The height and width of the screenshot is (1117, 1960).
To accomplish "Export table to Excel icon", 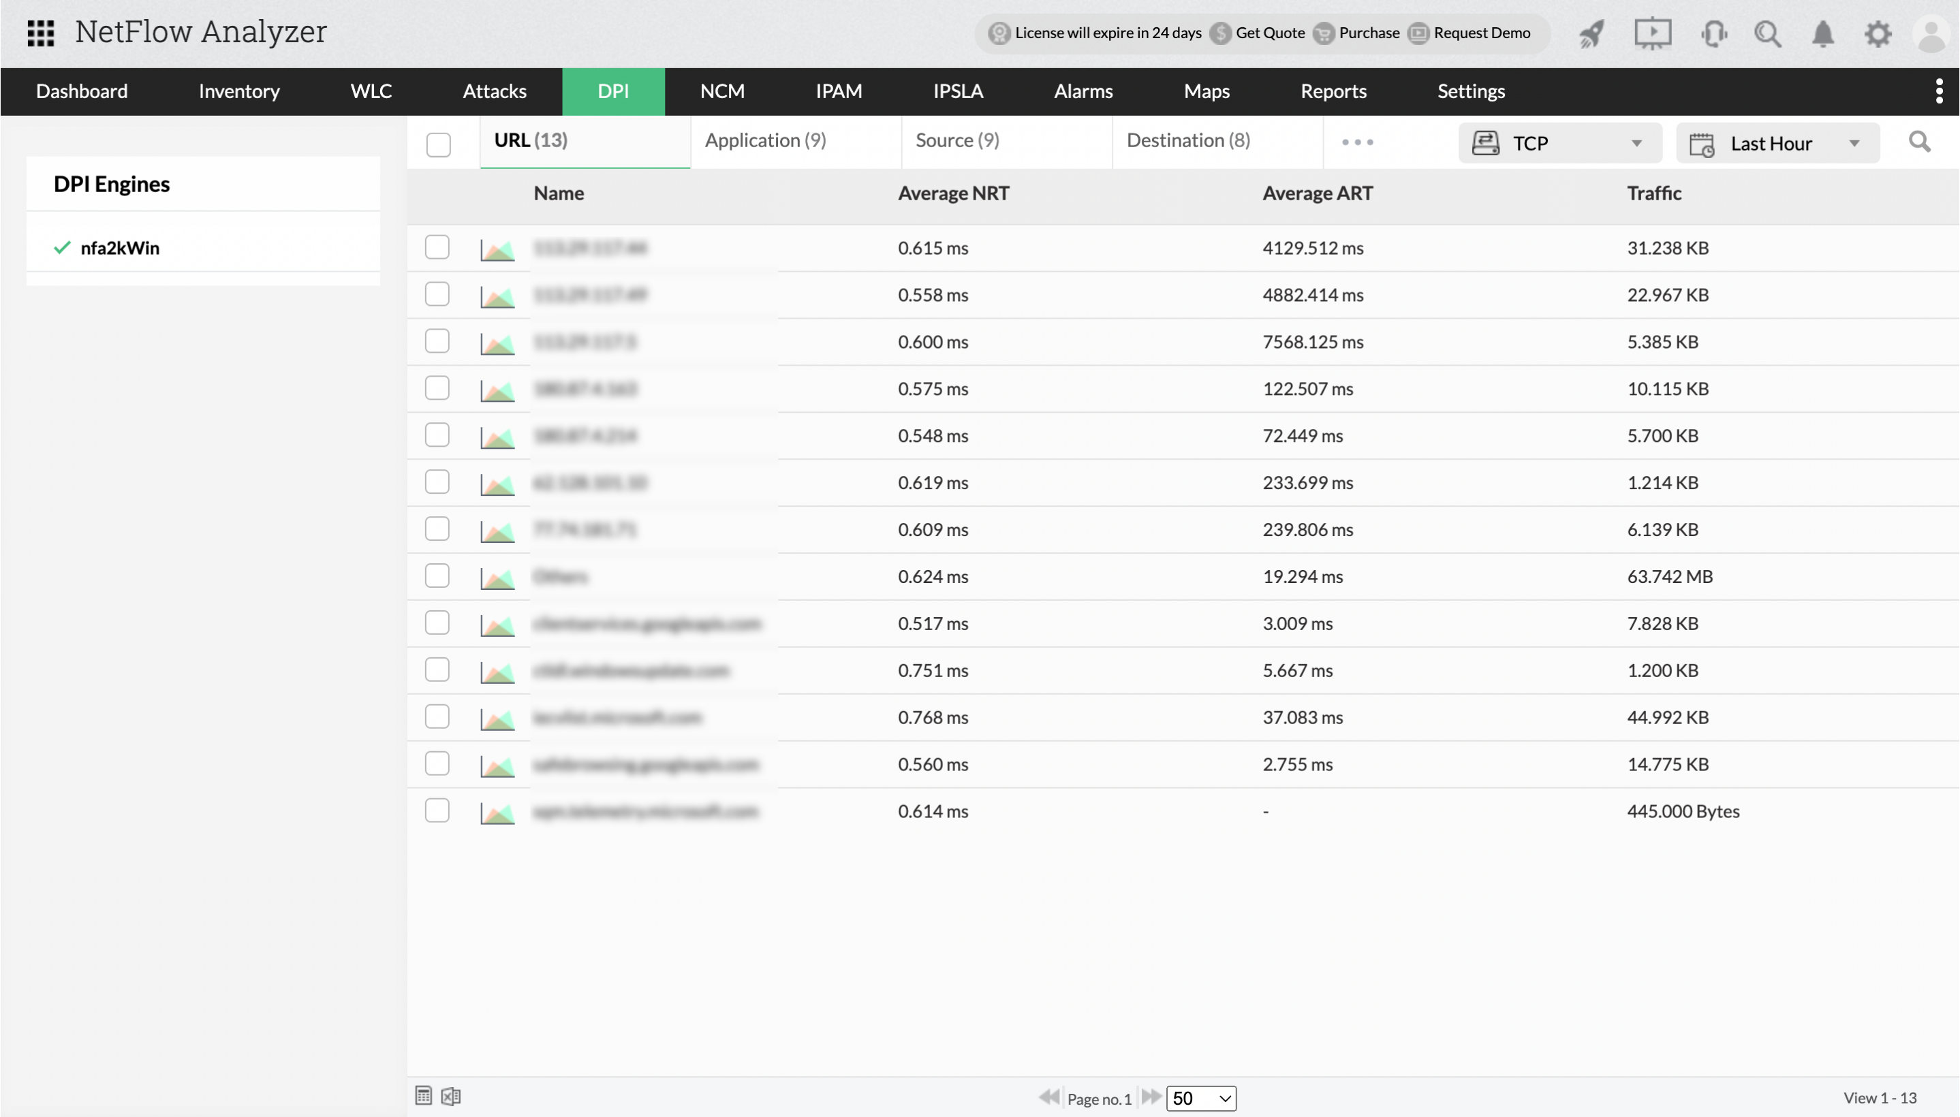I will [x=451, y=1097].
